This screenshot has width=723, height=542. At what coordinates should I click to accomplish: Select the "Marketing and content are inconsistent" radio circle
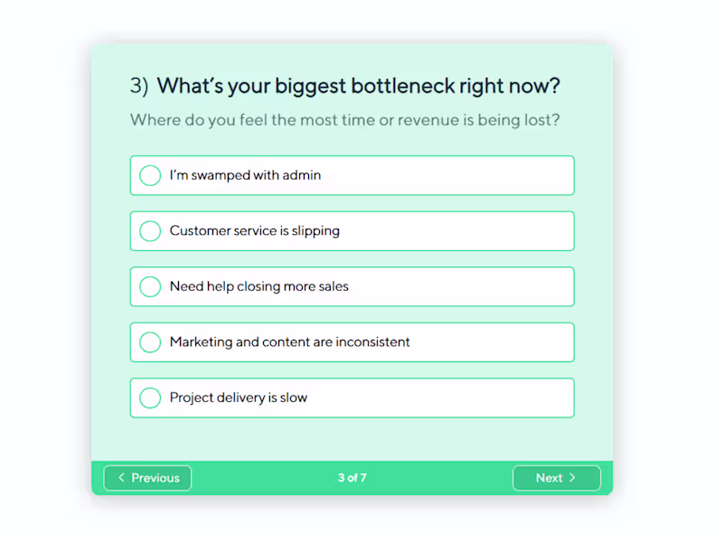click(150, 342)
